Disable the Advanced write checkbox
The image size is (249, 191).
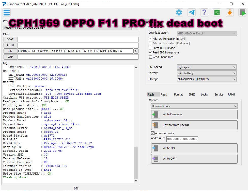pyautogui.click(x=153, y=133)
